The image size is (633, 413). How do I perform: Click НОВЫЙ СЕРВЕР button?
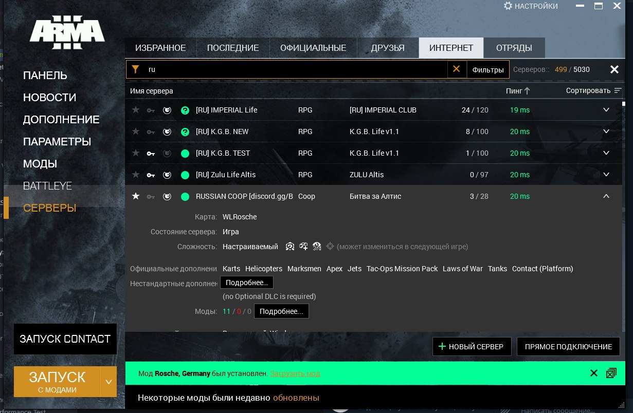coord(472,347)
